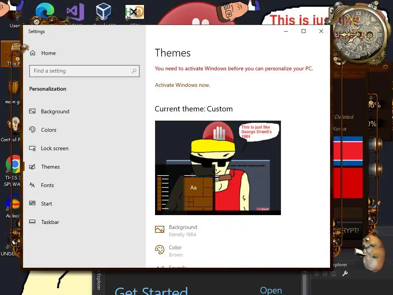
Task: Click the "Personalization" section heading
Action: point(48,89)
